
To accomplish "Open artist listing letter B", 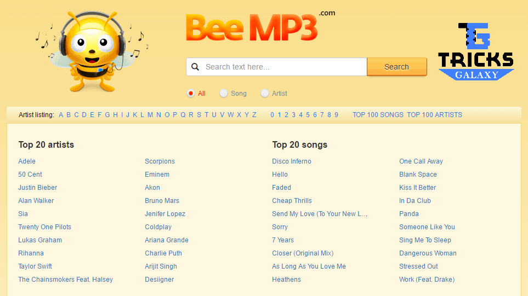I will pos(69,115).
